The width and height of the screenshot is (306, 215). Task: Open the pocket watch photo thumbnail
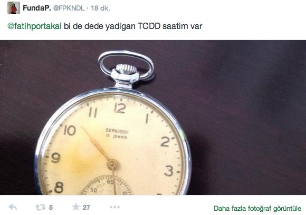(153, 118)
